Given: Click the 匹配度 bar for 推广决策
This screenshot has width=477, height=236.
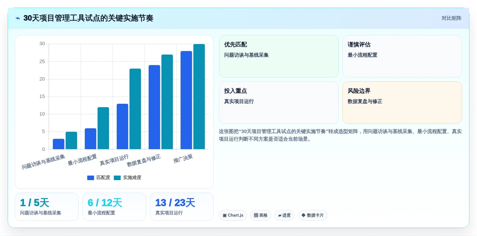Looking at the screenshot, I should [186, 100].
